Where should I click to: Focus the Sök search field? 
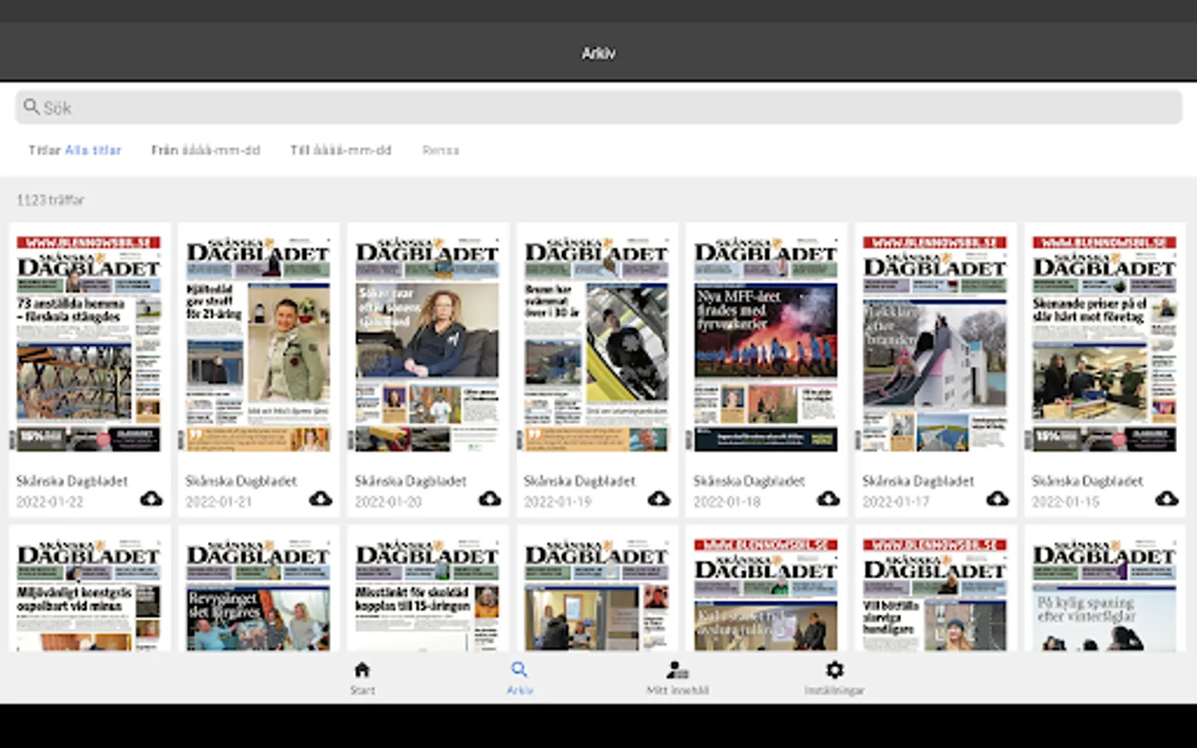pyautogui.click(x=598, y=107)
